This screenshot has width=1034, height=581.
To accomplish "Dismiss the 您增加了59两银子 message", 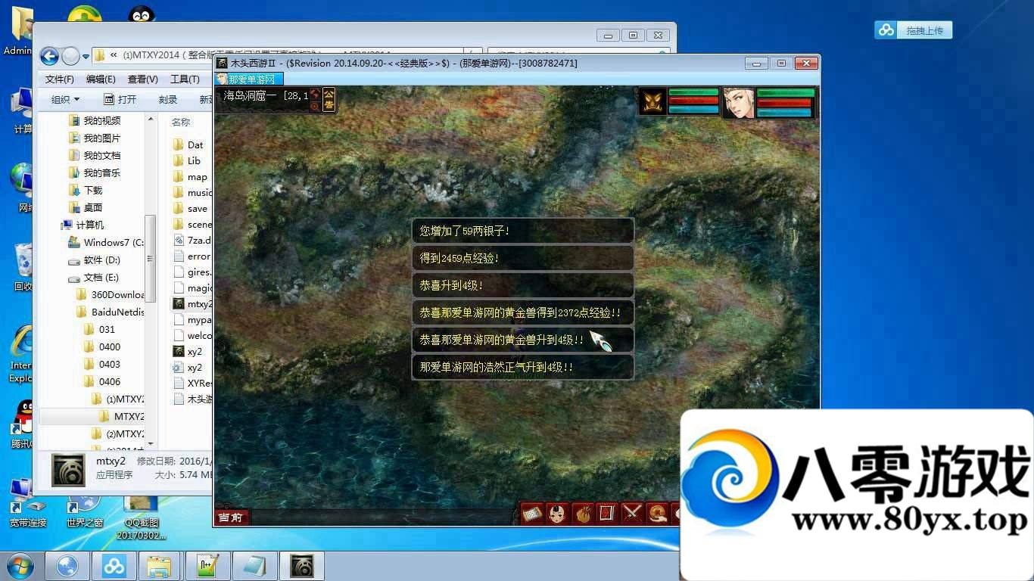I will click(522, 231).
